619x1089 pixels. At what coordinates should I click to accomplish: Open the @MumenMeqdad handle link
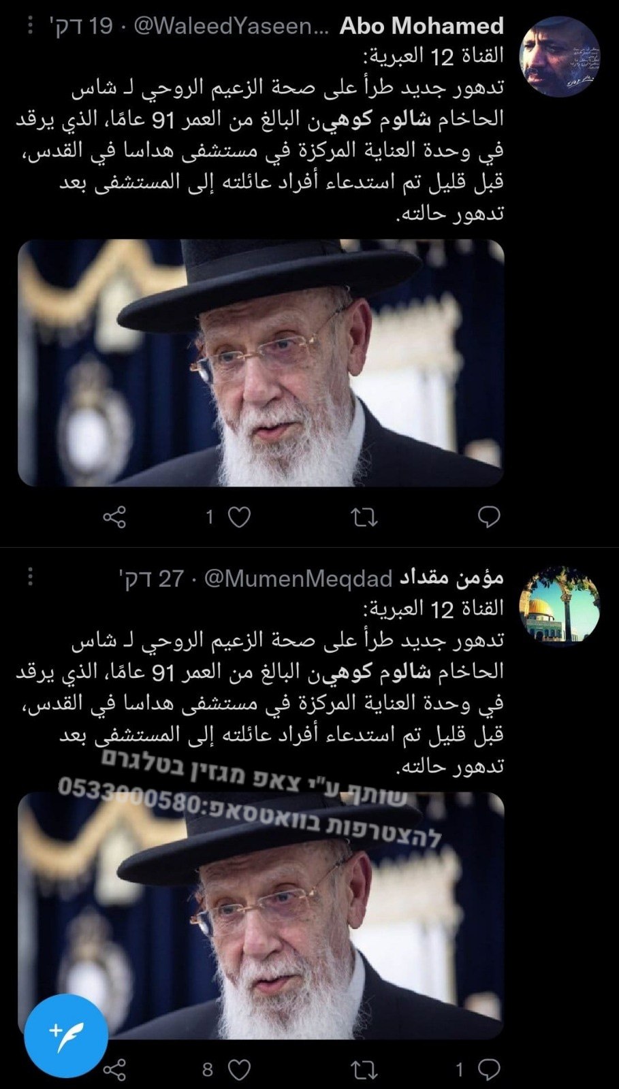tap(298, 578)
